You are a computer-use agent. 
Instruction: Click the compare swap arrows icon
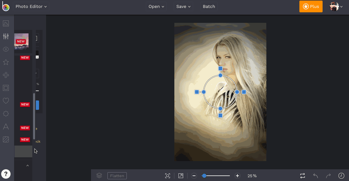(x=303, y=176)
